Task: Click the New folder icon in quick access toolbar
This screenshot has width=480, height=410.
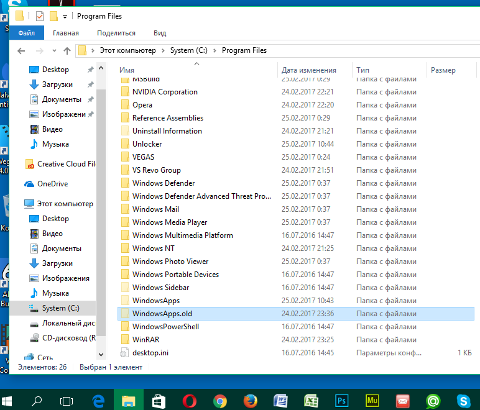Action: (x=53, y=16)
